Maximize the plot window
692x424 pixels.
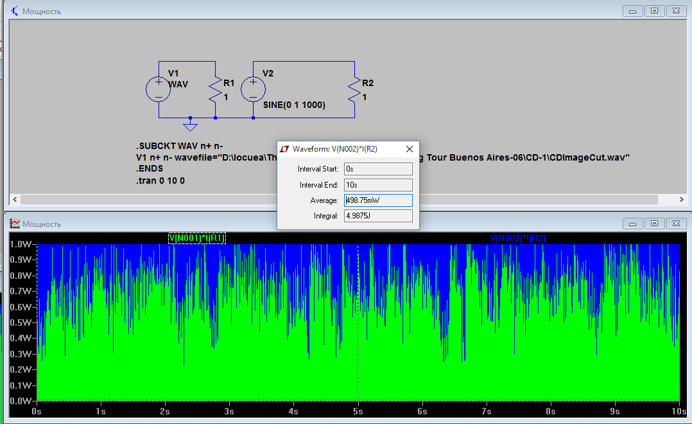(x=654, y=224)
